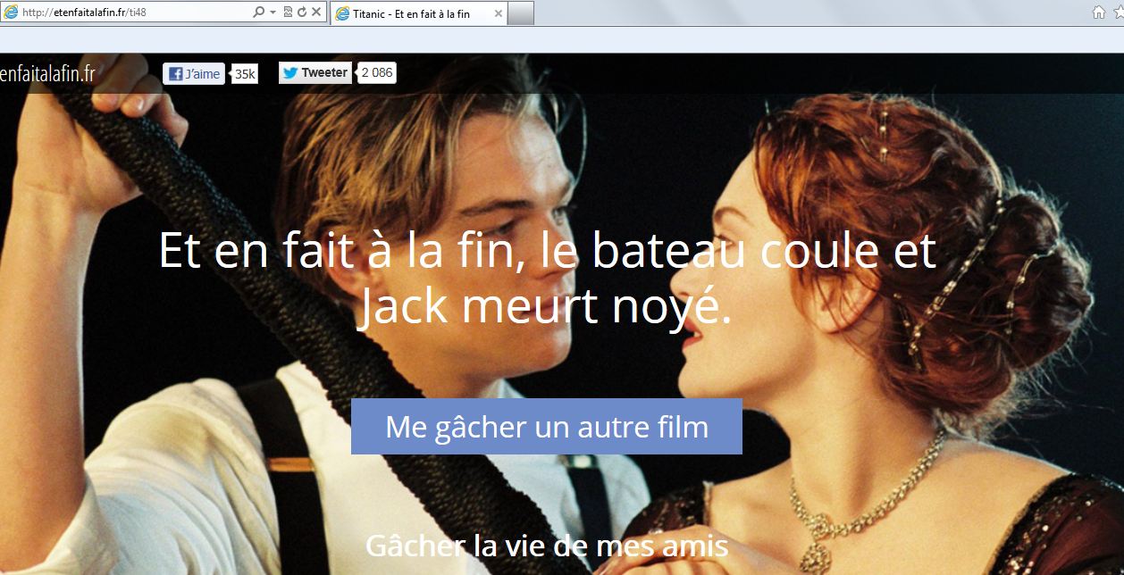The image size is (1124, 575).
Task: Toggle Compatibility View icon in address bar
Action: [288, 12]
